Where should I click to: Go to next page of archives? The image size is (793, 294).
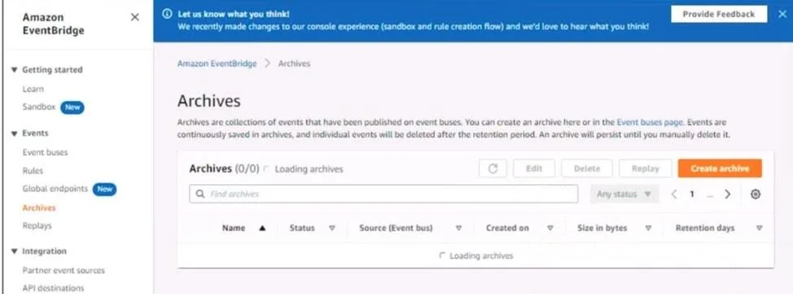coord(727,194)
